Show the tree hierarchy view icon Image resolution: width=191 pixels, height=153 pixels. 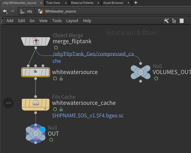pyautogui.click(x=174, y=21)
